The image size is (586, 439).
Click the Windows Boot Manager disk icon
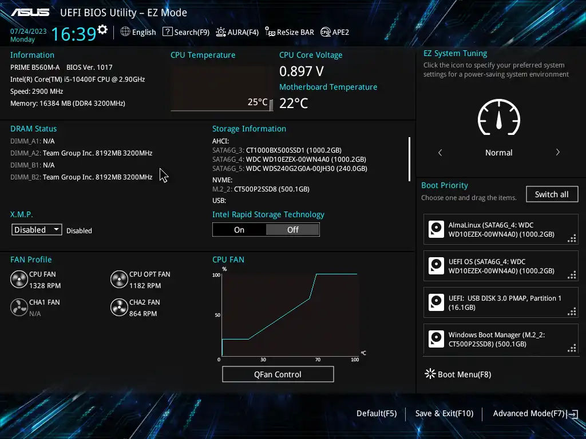point(436,340)
